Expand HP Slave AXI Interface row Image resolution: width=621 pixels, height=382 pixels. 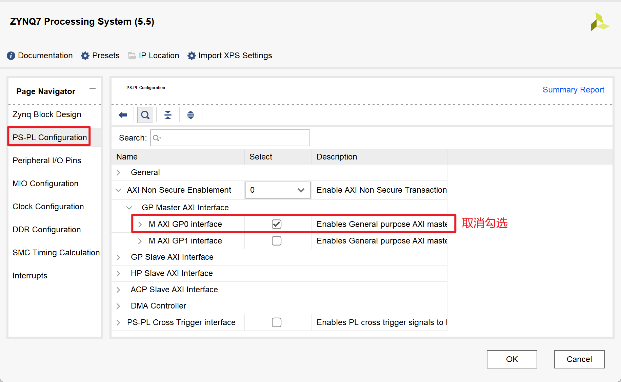click(118, 274)
